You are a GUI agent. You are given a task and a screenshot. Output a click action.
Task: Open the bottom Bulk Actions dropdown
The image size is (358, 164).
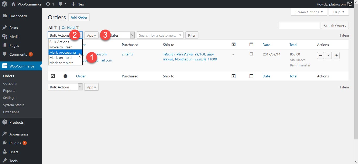coord(65,87)
